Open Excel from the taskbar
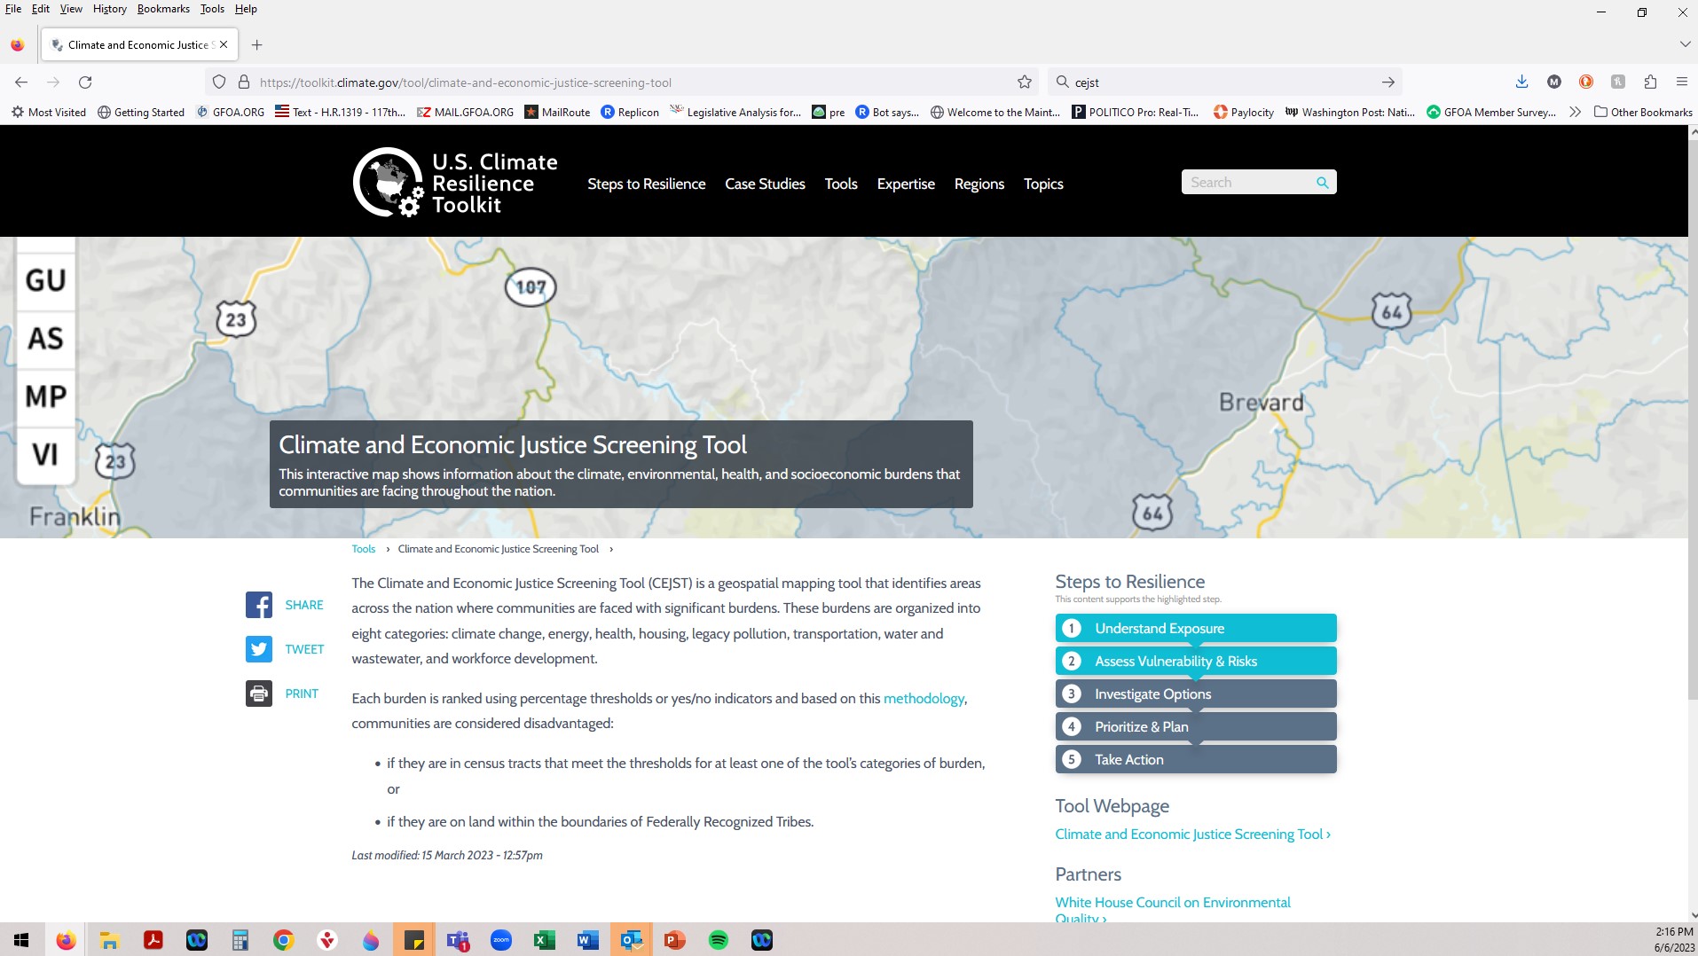The width and height of the screenshot is (1698, 956). [544, 939]
